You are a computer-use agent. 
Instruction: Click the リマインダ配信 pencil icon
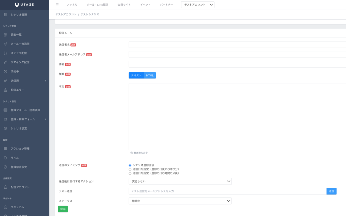pyautogui.click(x=5, y=62)
